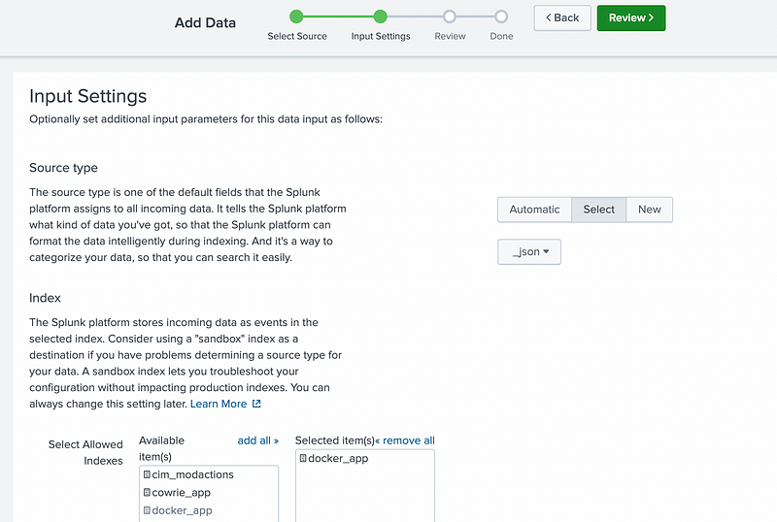
Task: Click index icon beside available docker_app
Action: click(147, 510)
